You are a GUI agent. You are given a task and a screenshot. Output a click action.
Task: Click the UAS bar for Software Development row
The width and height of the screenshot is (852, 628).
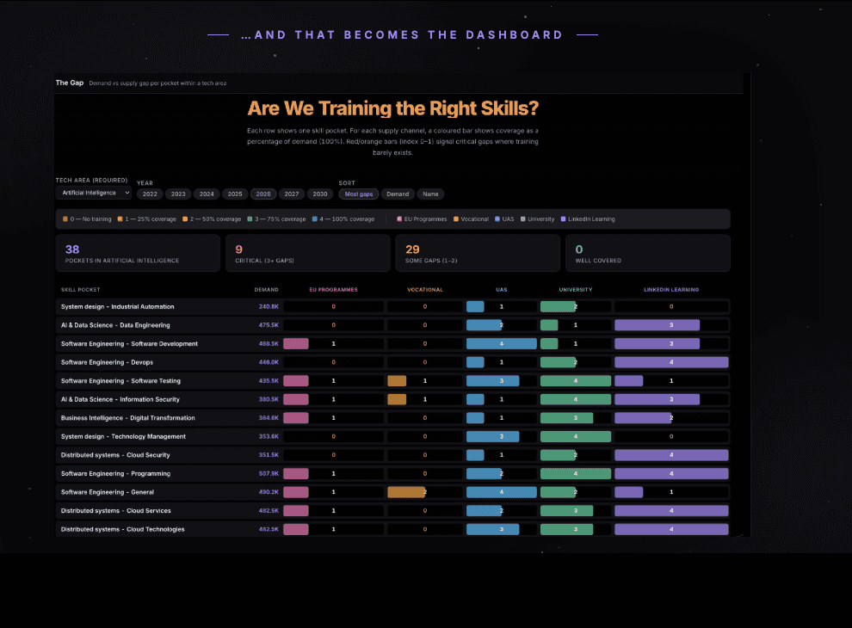502,343
